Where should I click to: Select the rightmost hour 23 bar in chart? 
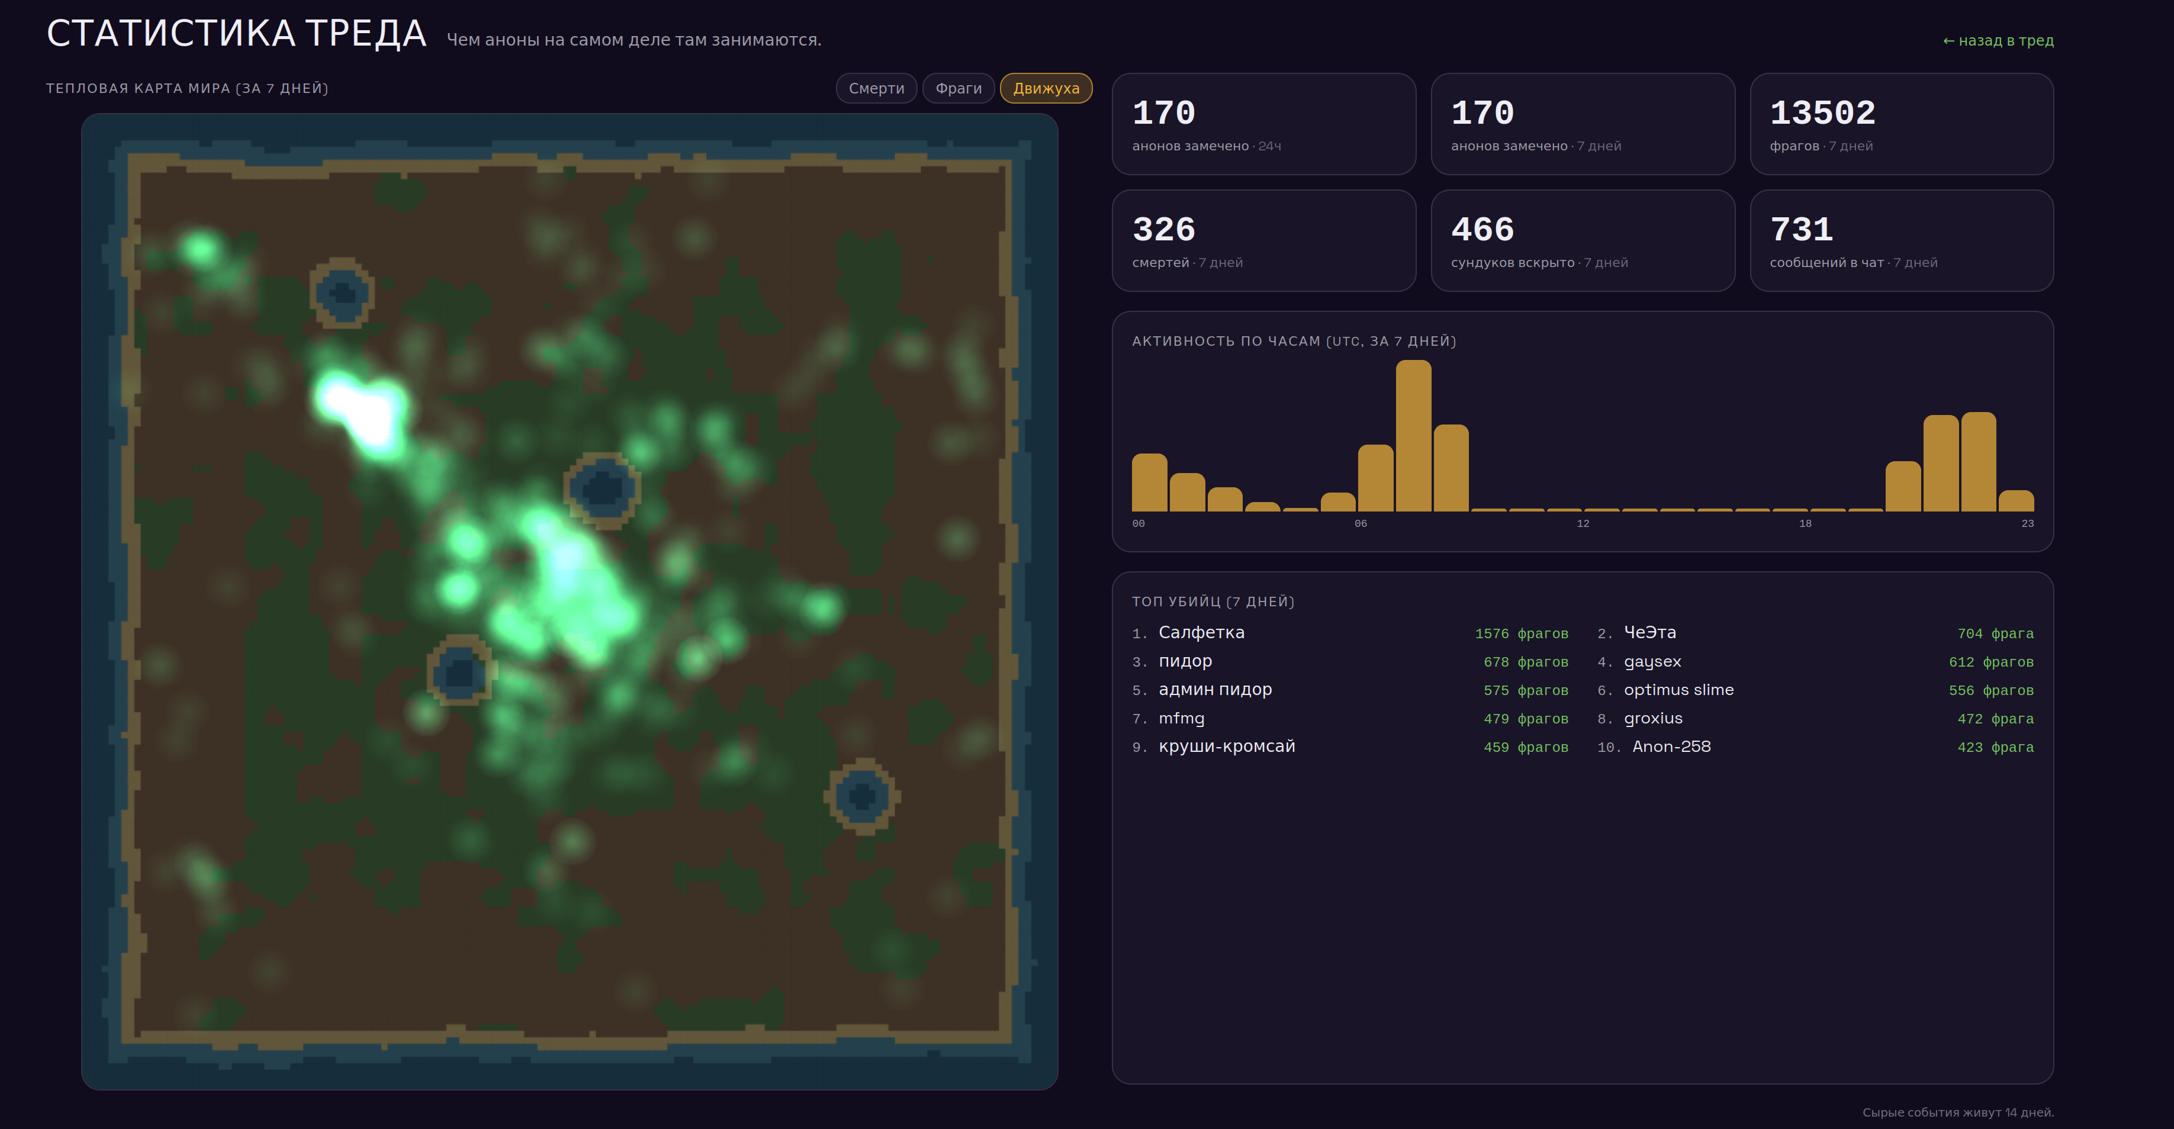tap(2017, 500)
